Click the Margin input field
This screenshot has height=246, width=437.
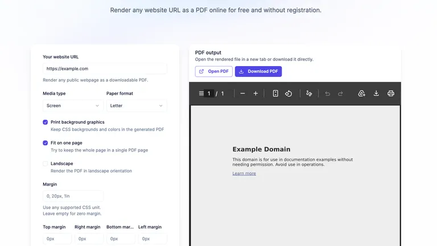tap(73, 196)
